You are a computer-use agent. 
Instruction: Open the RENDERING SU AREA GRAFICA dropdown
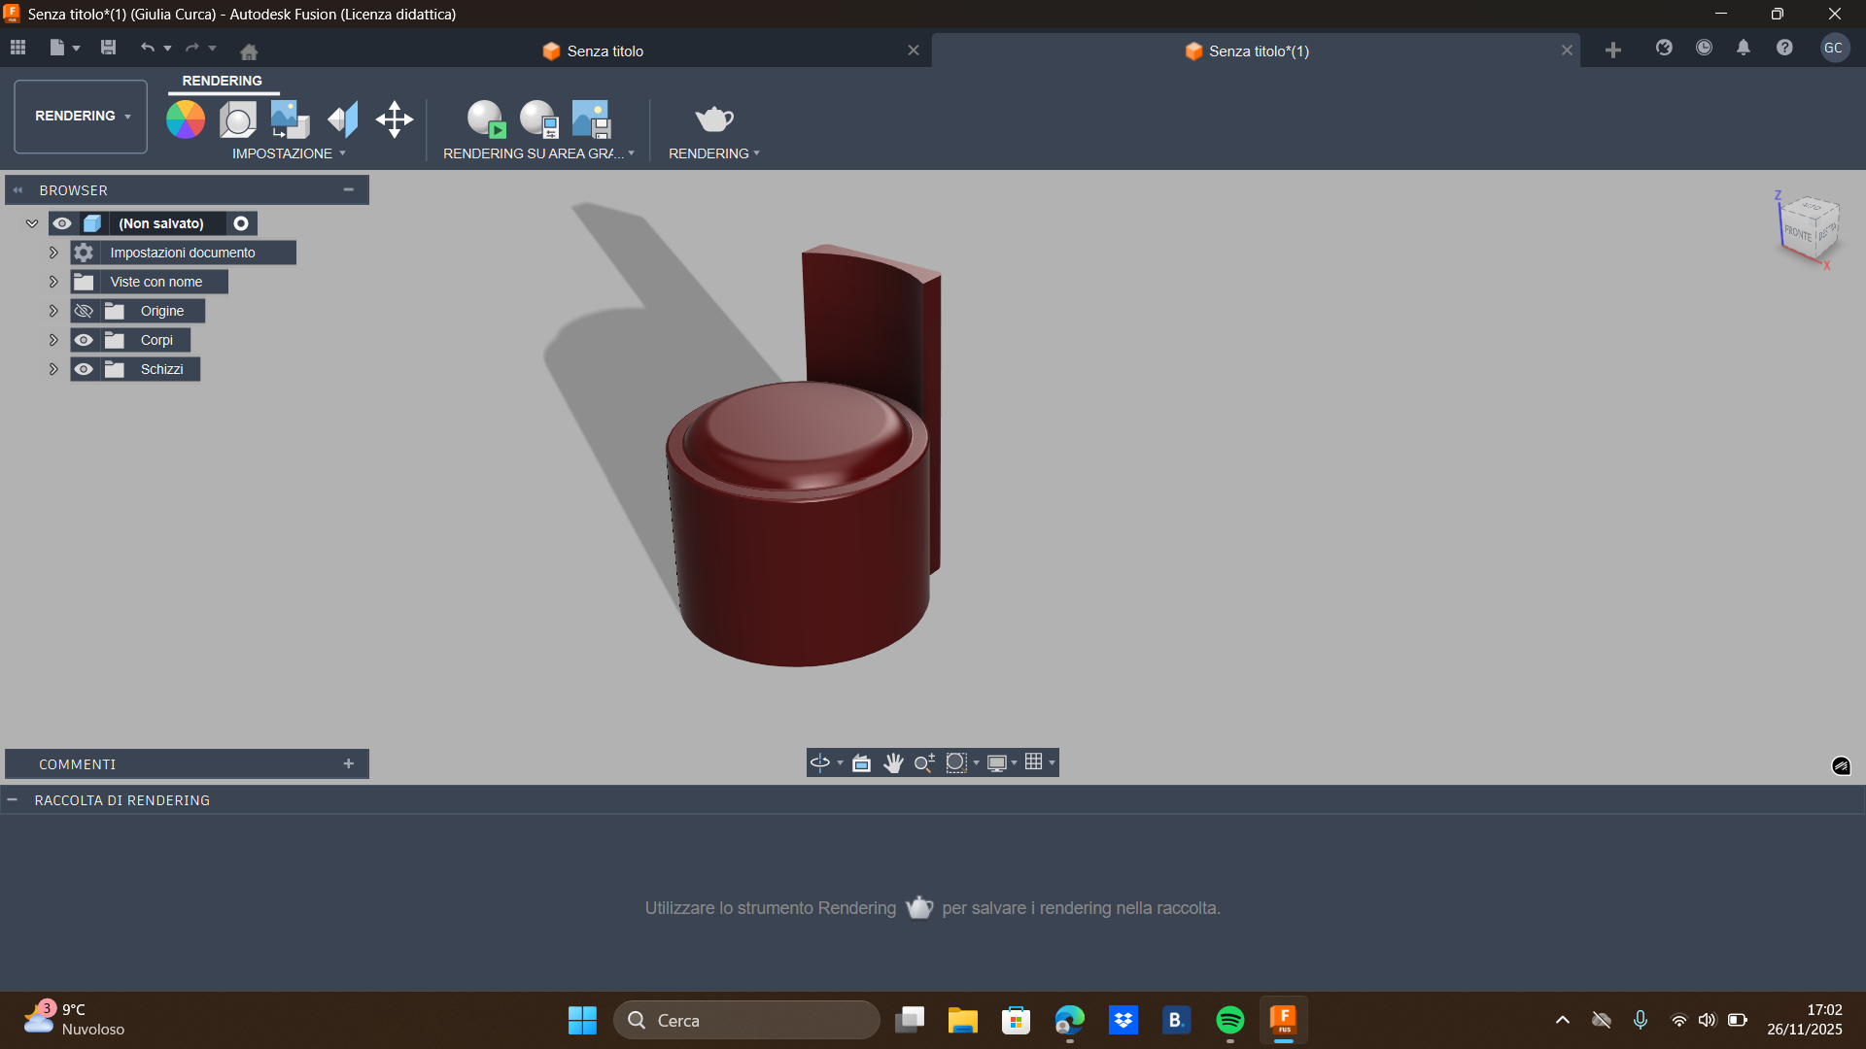tap(633, 153)
